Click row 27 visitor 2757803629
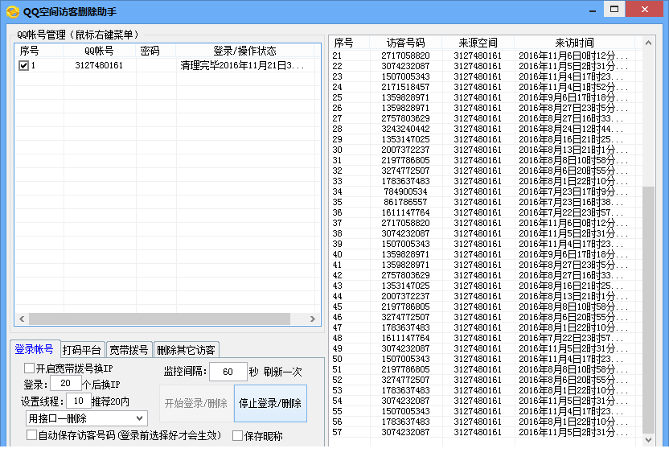The height and width of the screenshot is (465, 669). [405, 118]
